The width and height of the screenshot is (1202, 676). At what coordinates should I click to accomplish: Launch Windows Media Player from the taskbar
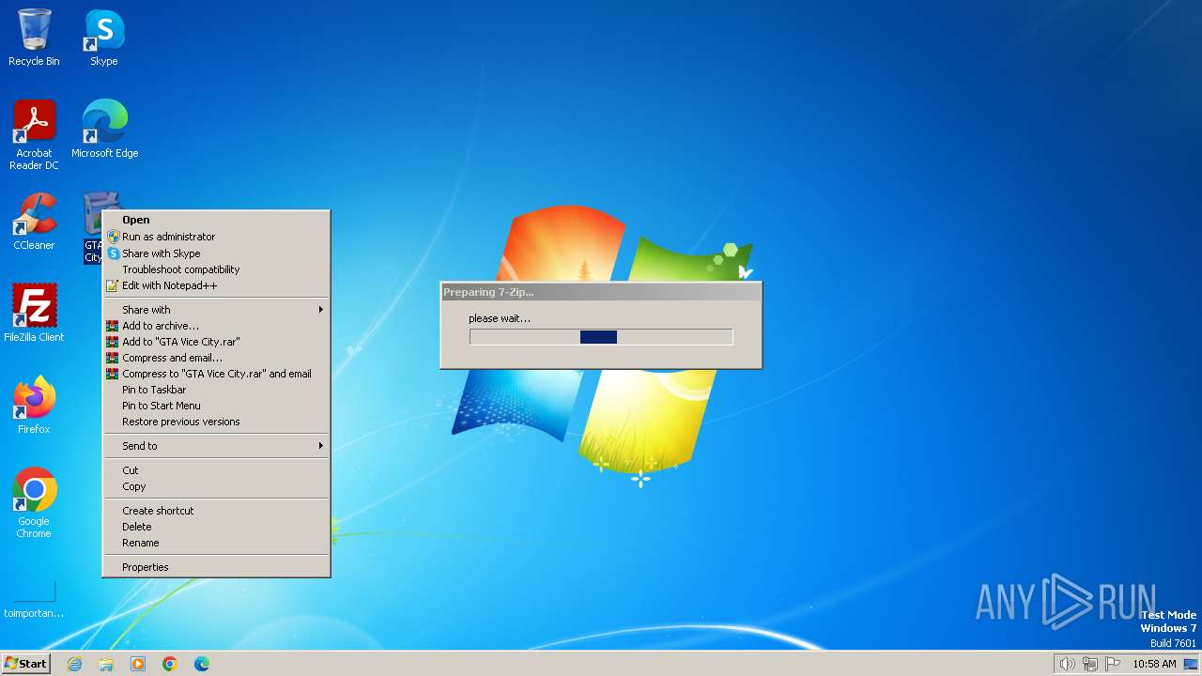[x=138, y=664]
